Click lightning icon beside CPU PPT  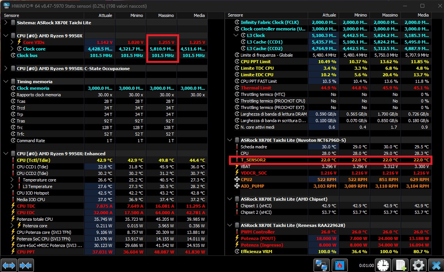coord(13,252)
